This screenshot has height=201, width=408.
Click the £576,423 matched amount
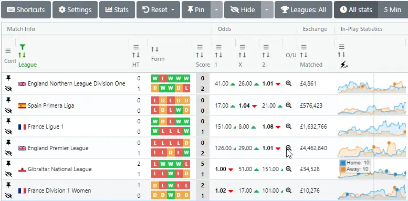[311, 105]
